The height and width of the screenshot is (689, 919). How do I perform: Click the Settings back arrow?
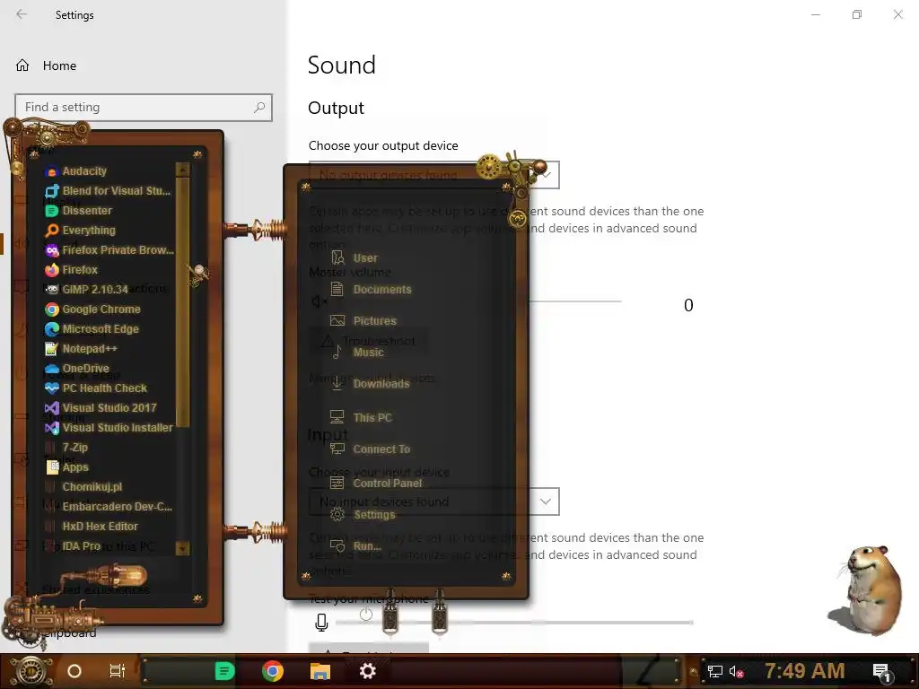22,14
